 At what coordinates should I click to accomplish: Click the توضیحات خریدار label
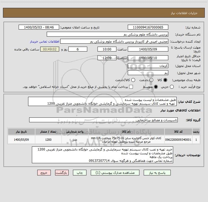pos(187,155)
